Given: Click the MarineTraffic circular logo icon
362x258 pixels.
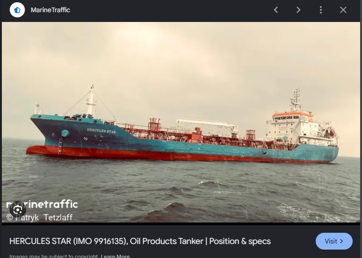Looking at the screenshot, I should point(17,10).
